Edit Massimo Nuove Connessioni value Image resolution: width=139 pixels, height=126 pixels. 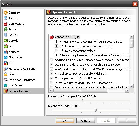[91, 42]
